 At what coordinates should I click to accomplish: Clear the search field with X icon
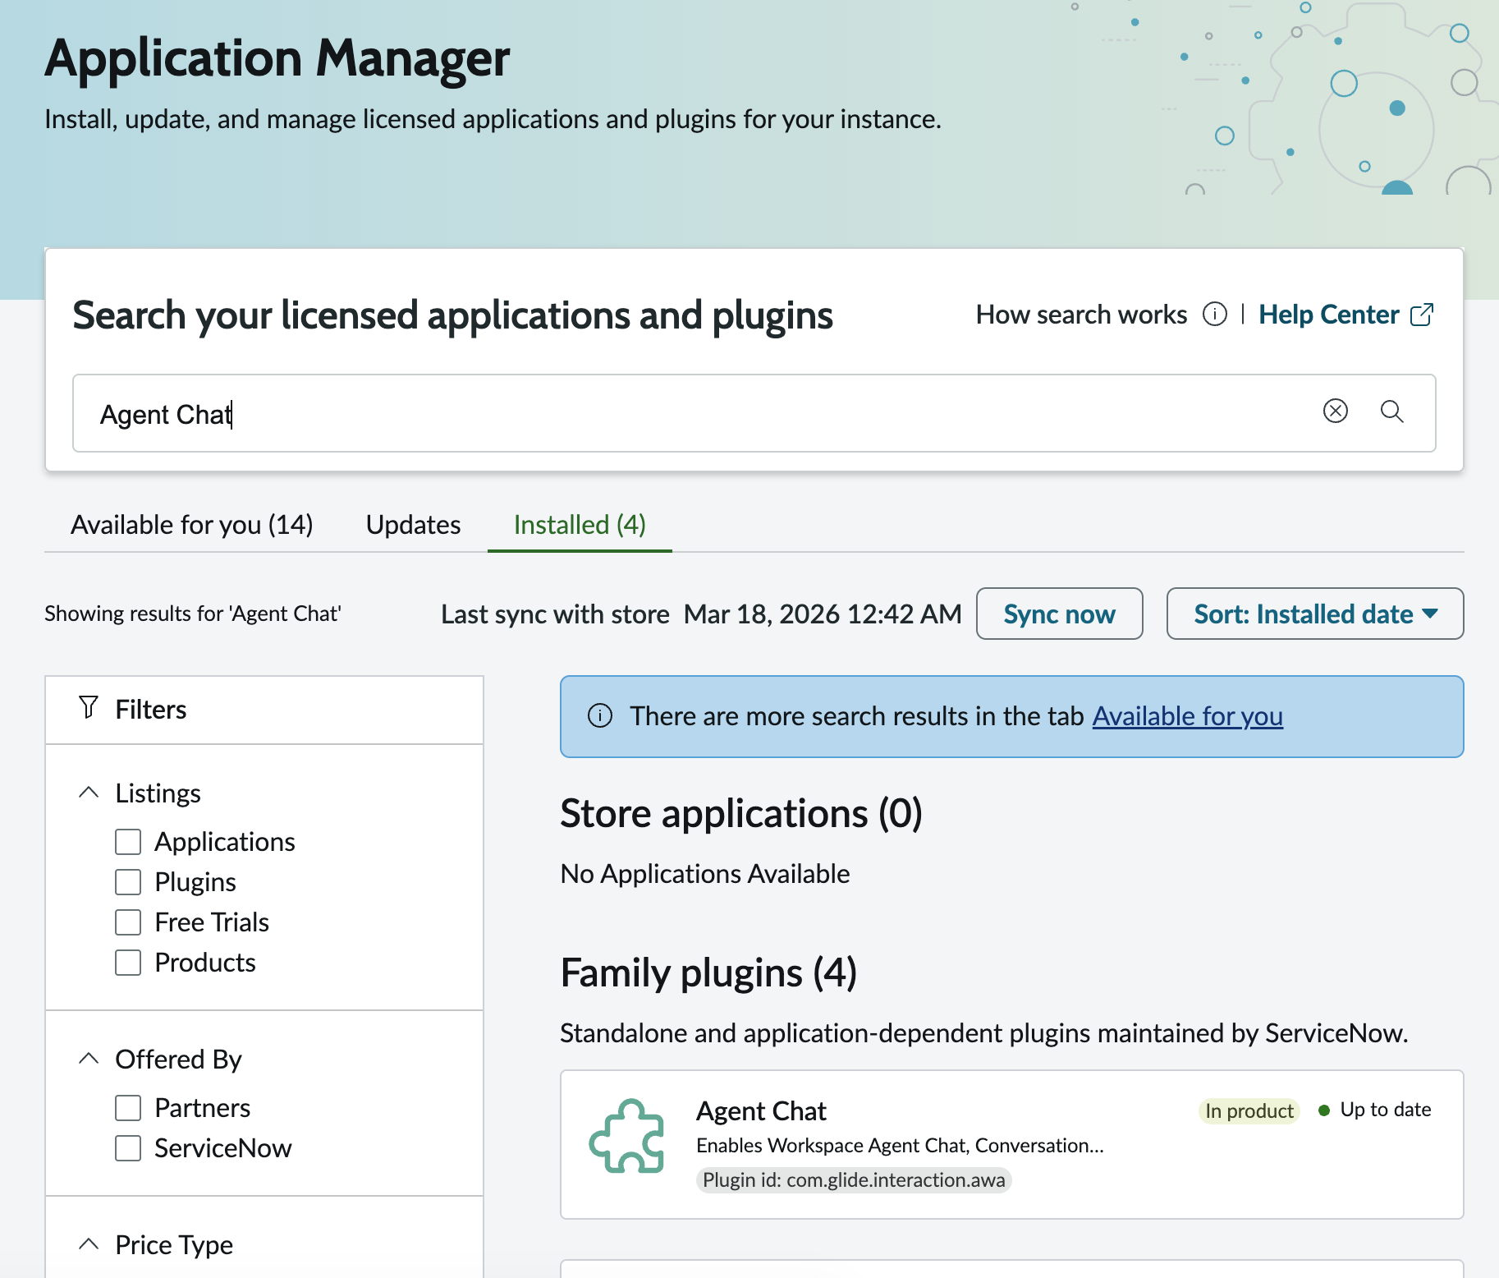[1335, 411]
